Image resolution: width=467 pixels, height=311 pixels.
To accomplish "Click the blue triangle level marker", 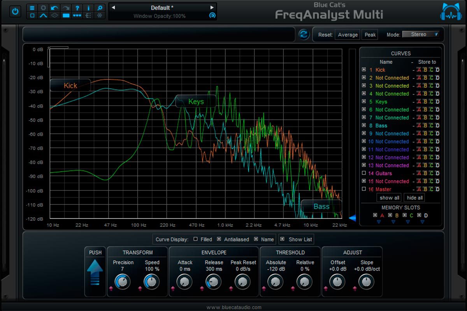I will pyautogui.click(x=352, y=218).
